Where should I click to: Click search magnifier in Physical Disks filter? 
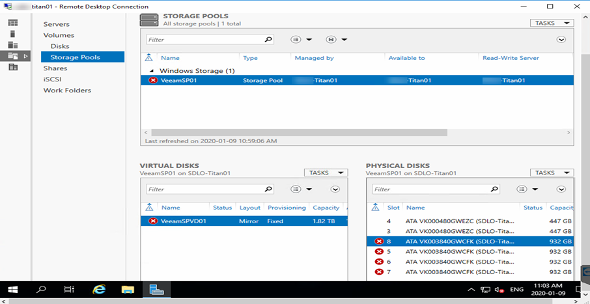[494, 189]
